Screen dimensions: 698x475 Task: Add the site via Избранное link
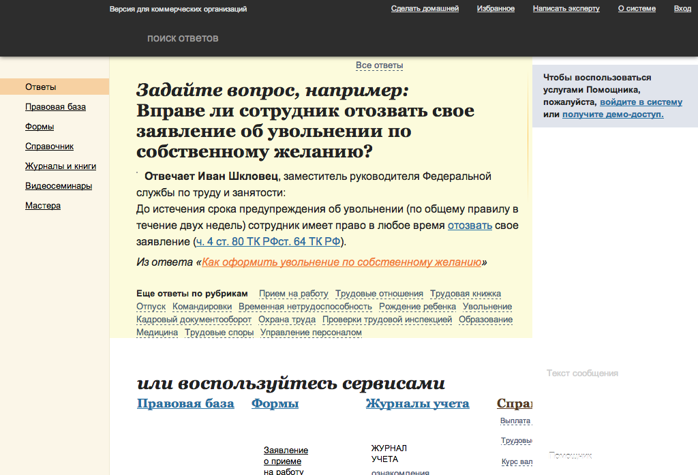(496, 9)
